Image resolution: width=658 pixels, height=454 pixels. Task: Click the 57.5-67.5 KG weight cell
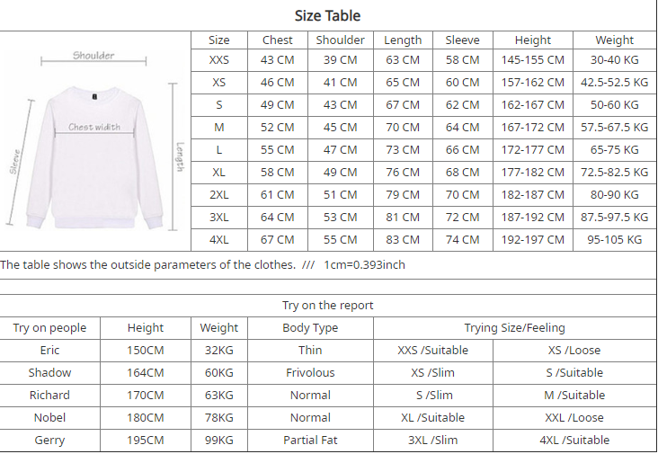click(615, 127)
